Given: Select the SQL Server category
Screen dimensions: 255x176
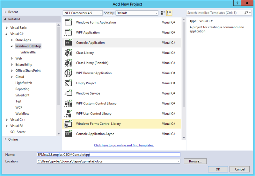Looking at the screenshot, I should click(18, 132).
